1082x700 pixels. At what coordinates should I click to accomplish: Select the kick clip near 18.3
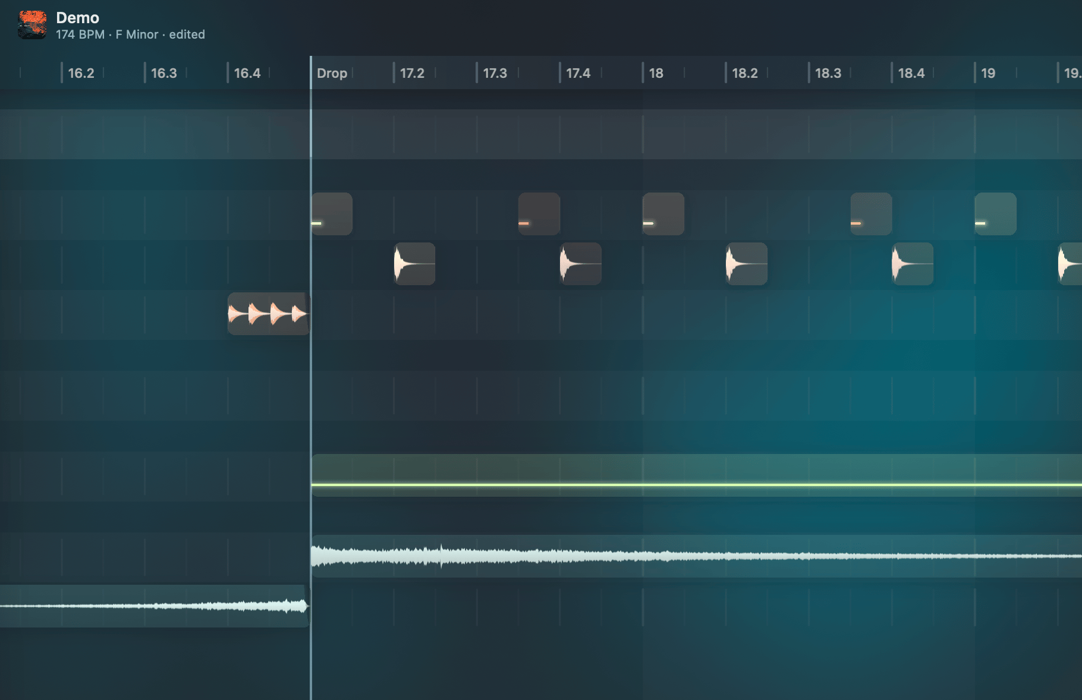click(x=871, y=214)
